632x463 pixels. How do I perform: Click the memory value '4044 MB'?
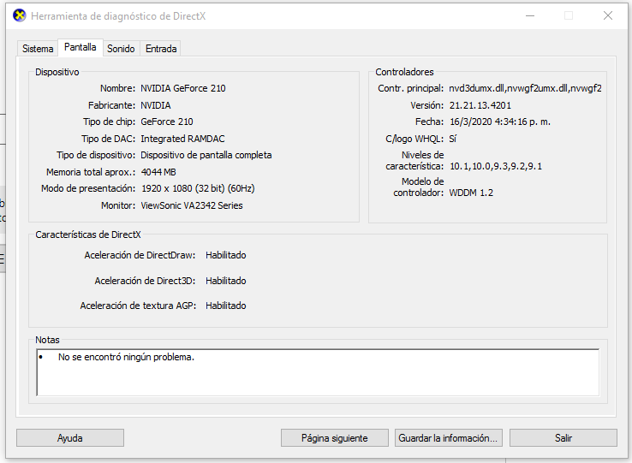coord(158,172)
